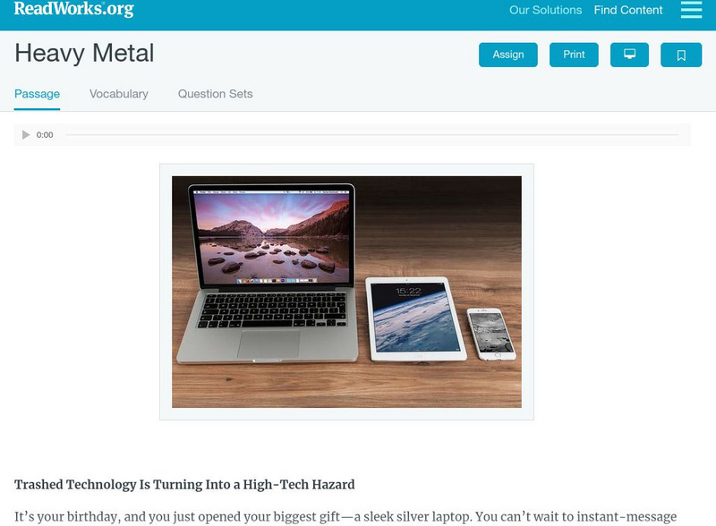Click the Trashed Technology subheading
The height and width of the screenshot is (526, 716).
(x=184, y=485)
